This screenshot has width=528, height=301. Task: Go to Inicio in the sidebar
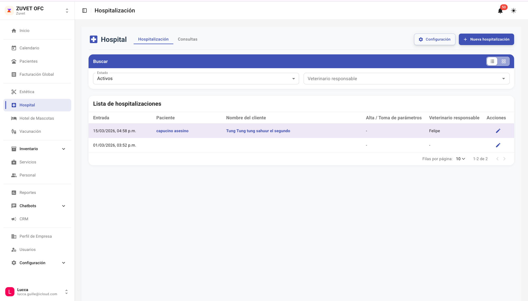[x=37, y=31]
